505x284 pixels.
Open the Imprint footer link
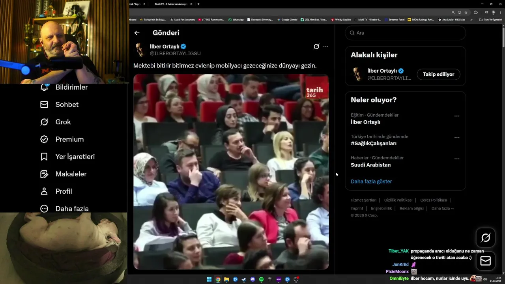point(357,208)
